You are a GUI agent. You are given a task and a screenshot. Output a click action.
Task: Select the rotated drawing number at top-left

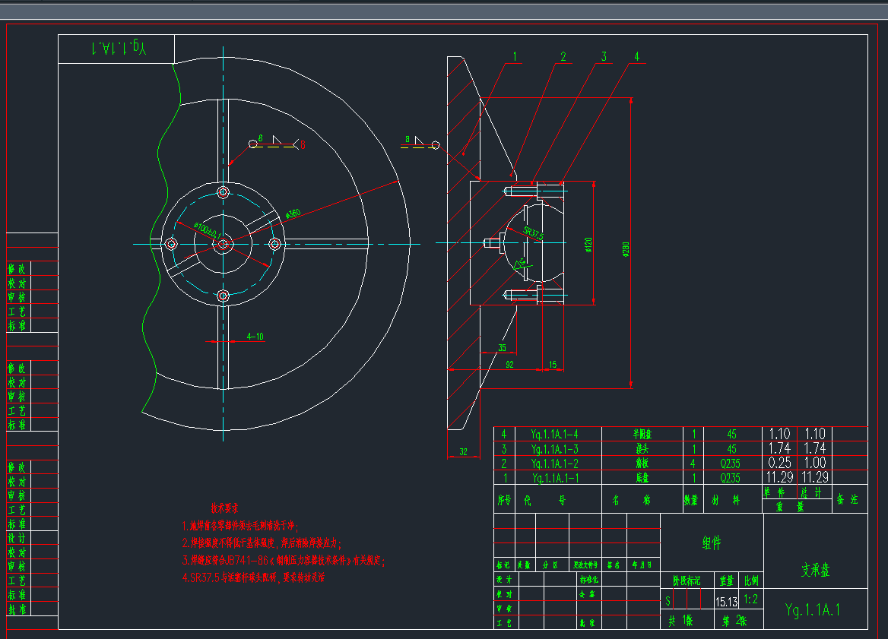(116, 48)
